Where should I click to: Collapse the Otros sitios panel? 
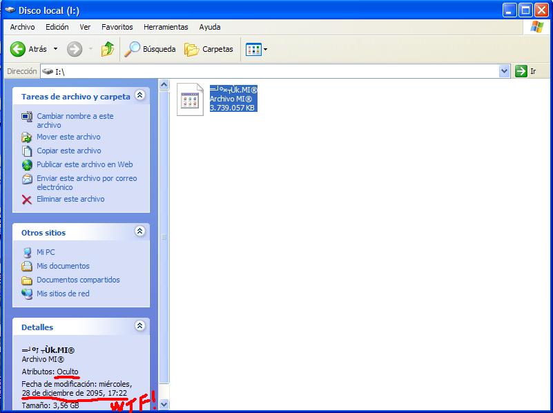140,231
